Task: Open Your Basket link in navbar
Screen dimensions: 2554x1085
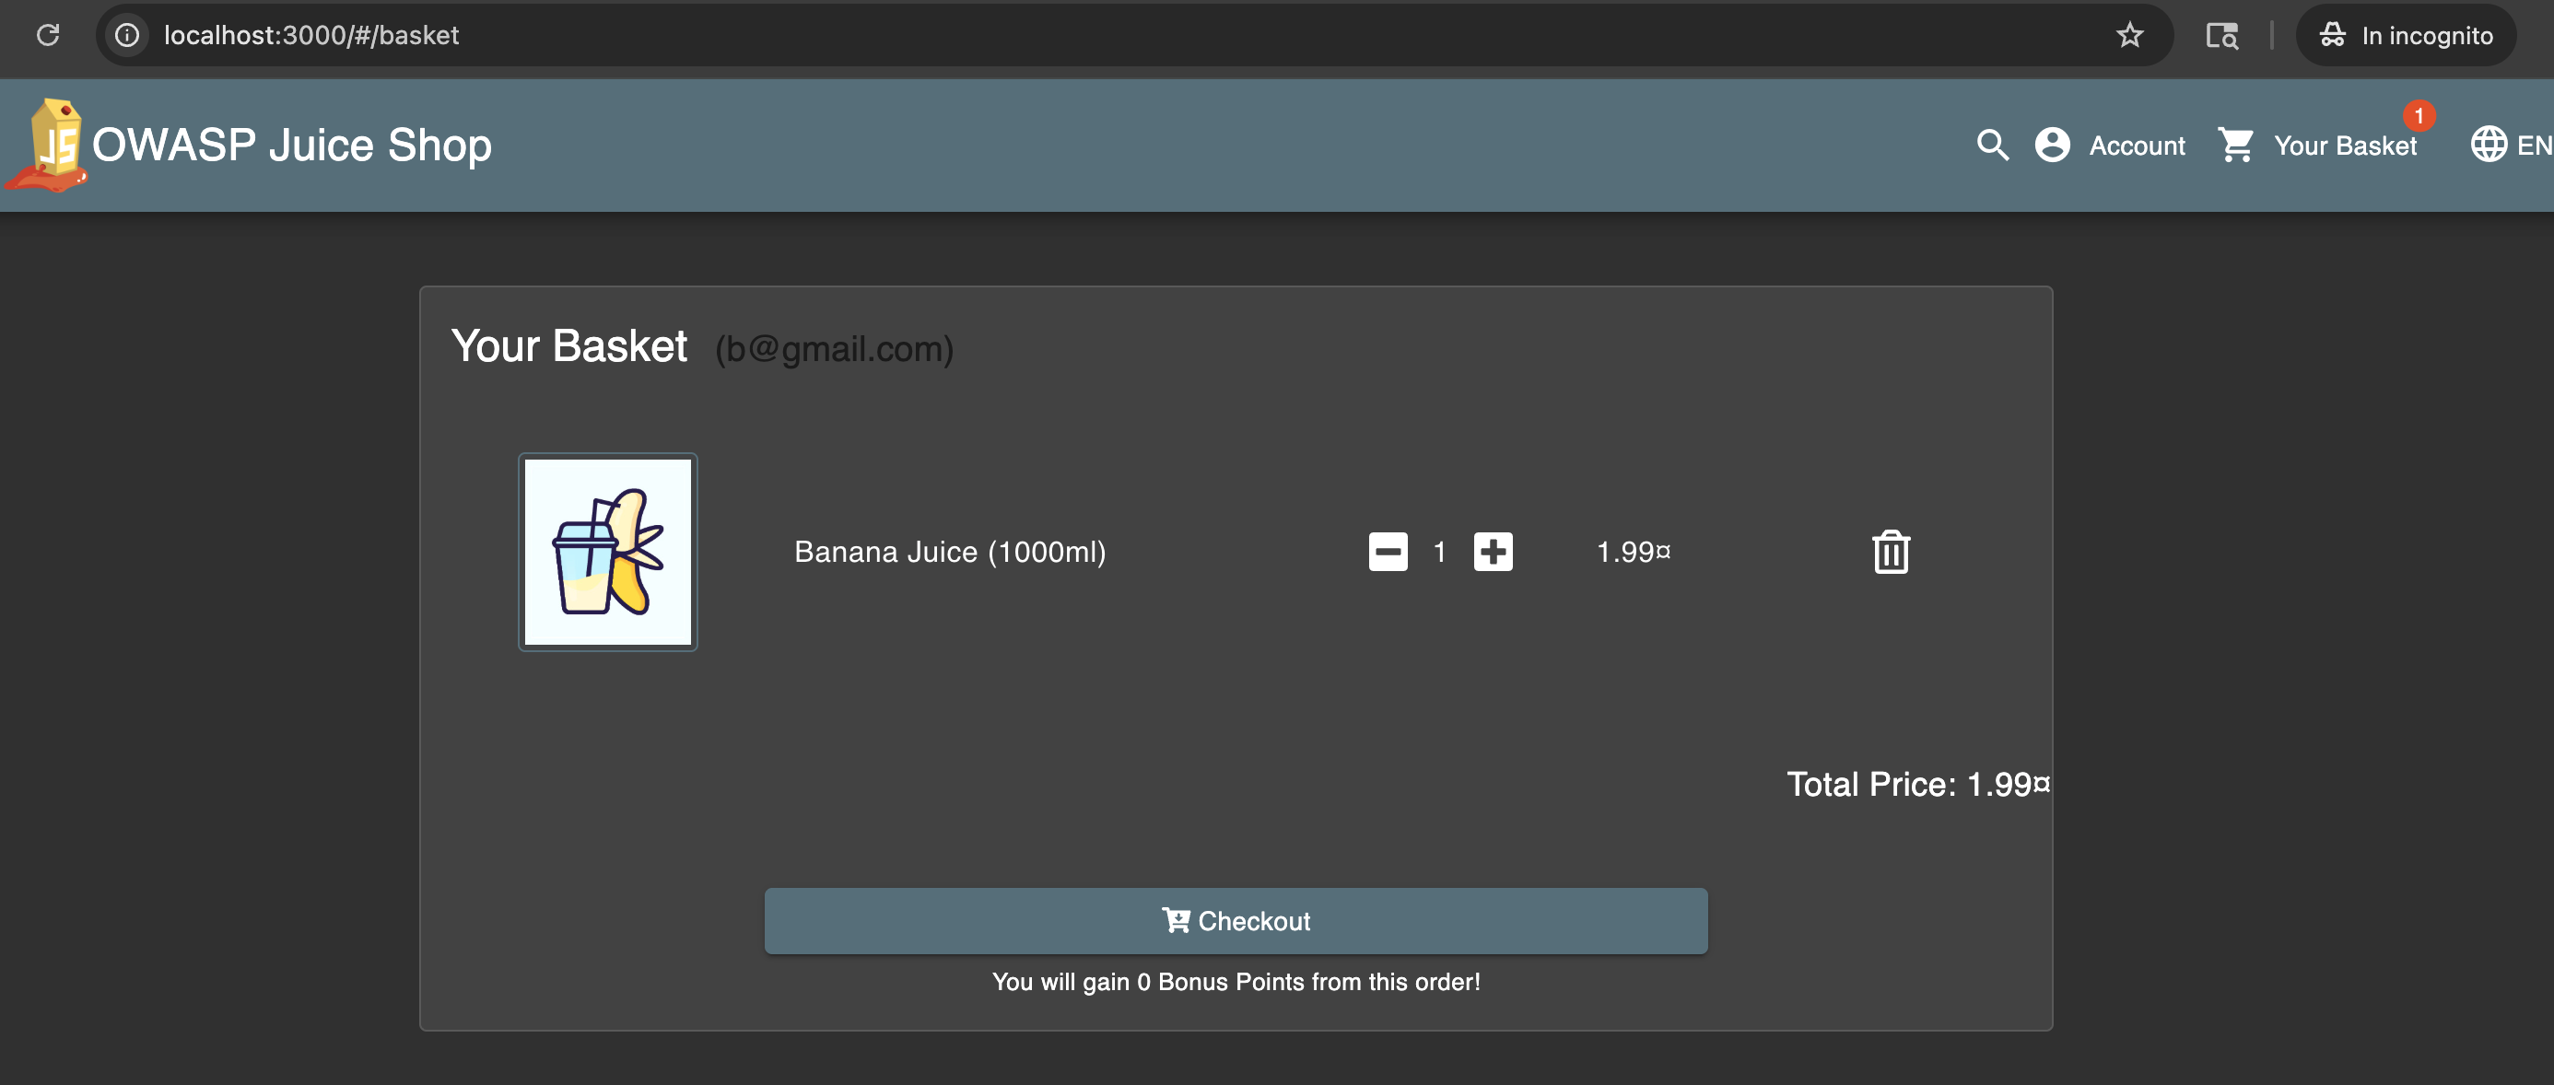Action: click(x=2344, y=146)
